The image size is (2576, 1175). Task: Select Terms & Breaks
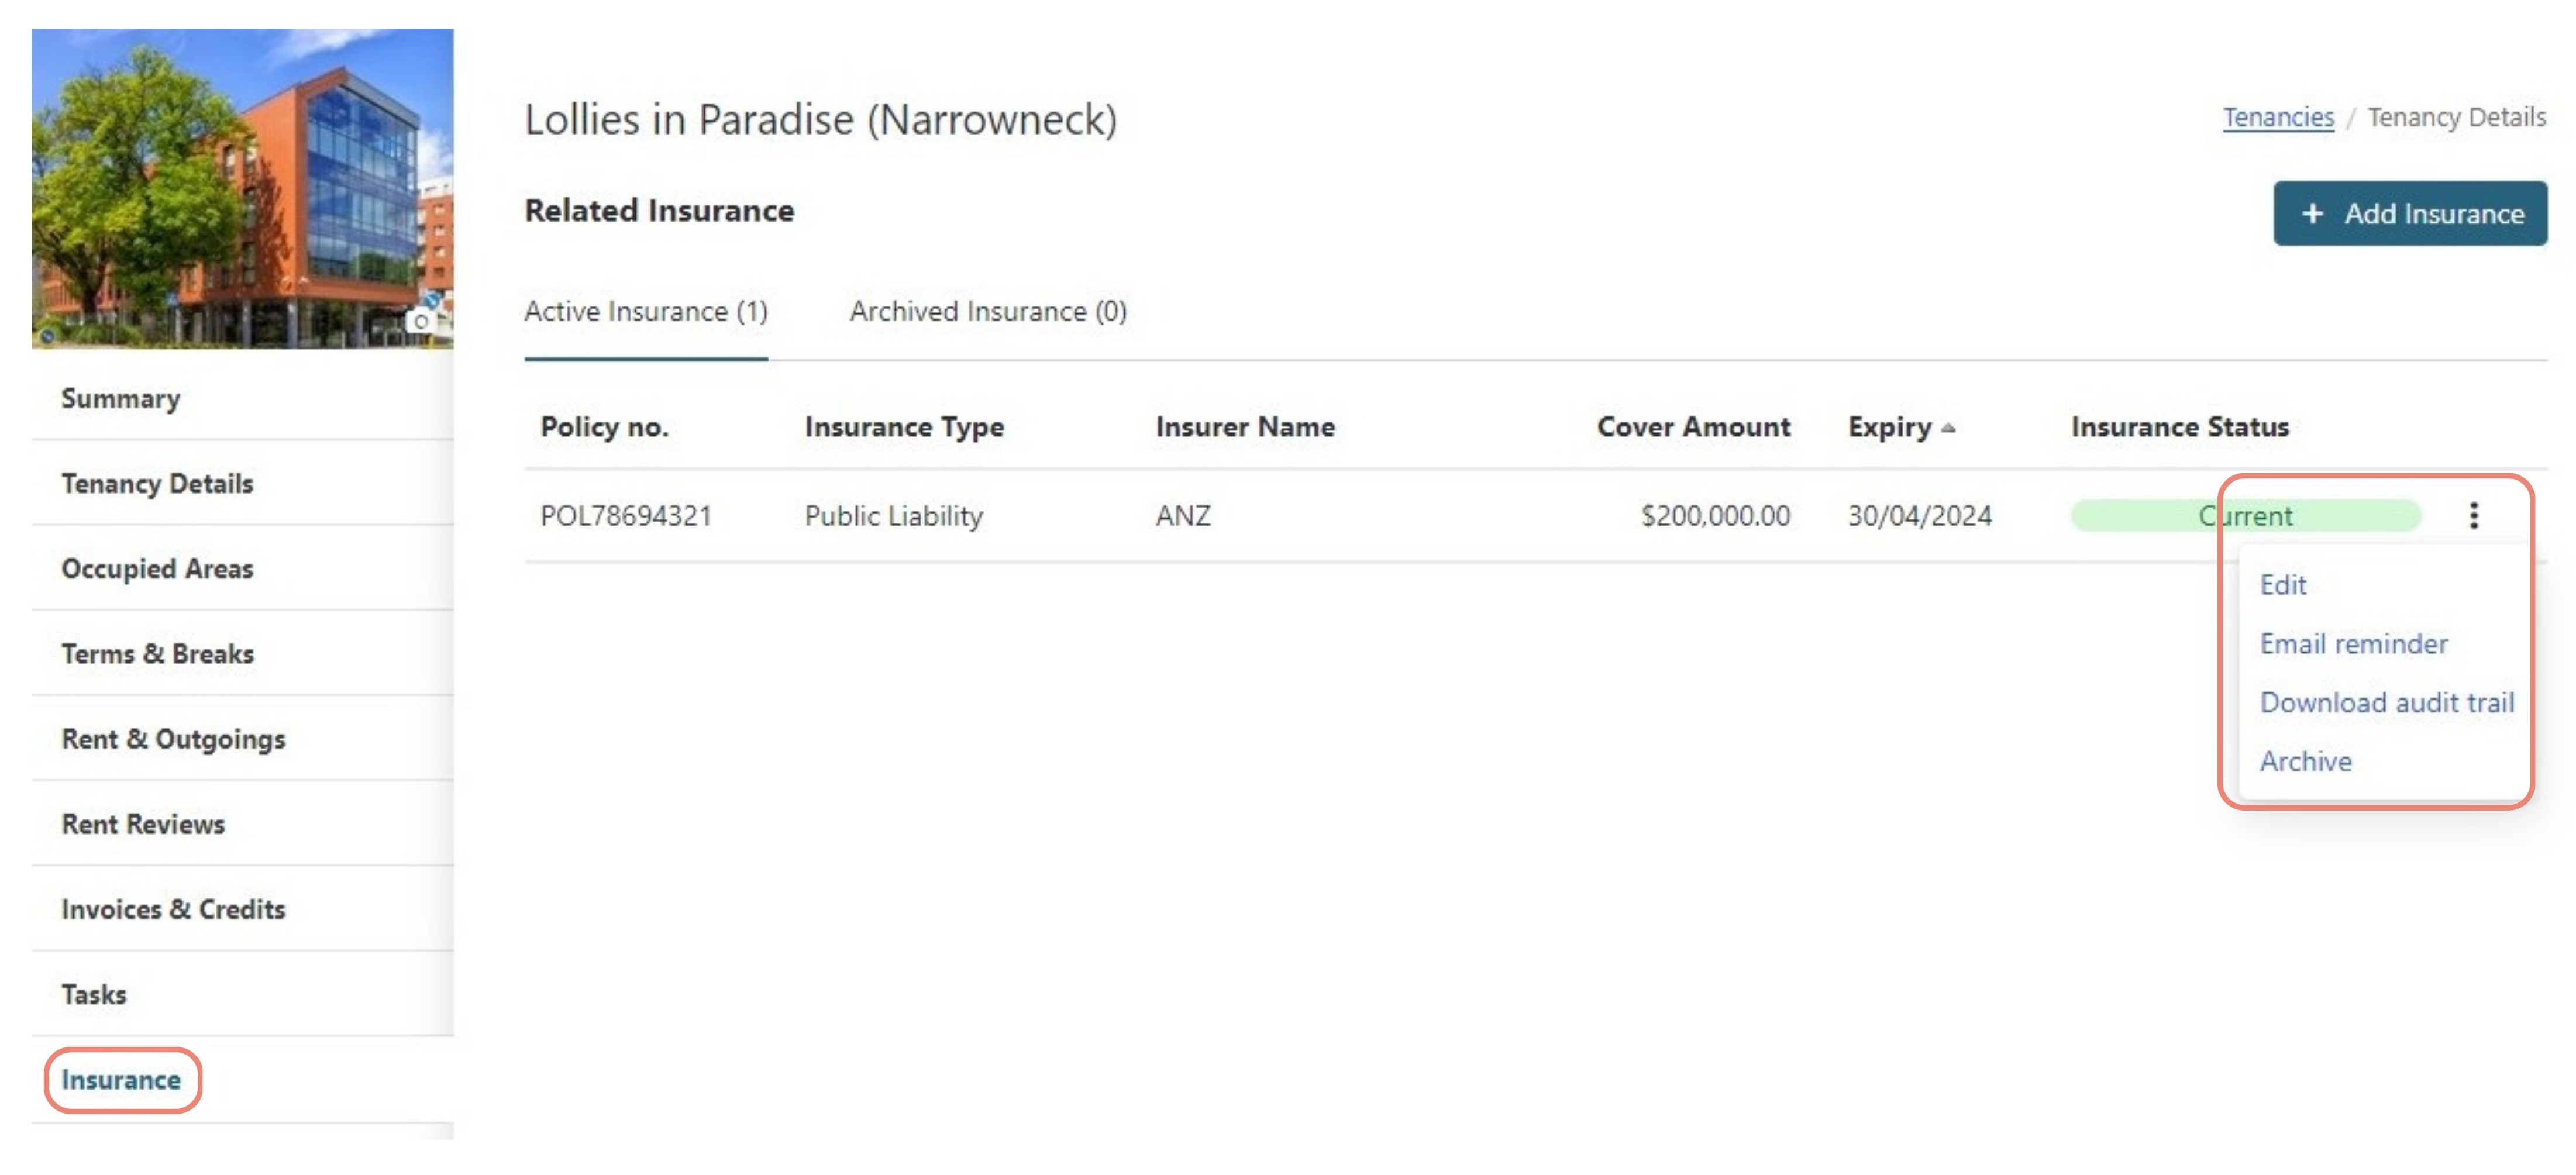(x=157, y=653)
